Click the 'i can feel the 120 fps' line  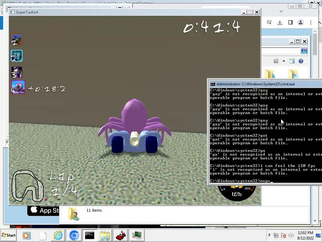[x=263, y=166]
